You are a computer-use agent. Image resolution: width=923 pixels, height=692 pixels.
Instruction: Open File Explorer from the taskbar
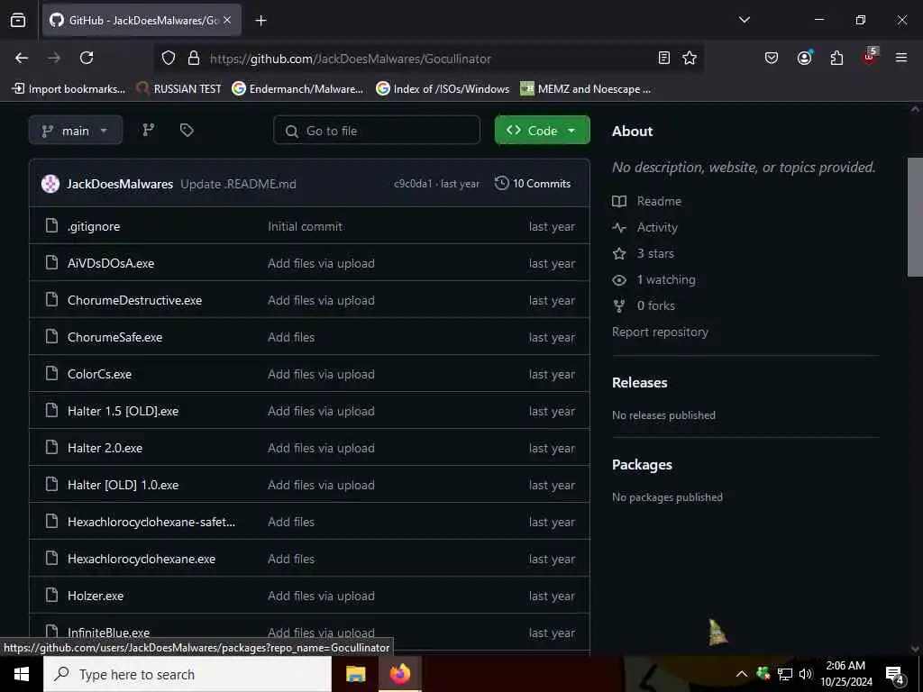355,674
